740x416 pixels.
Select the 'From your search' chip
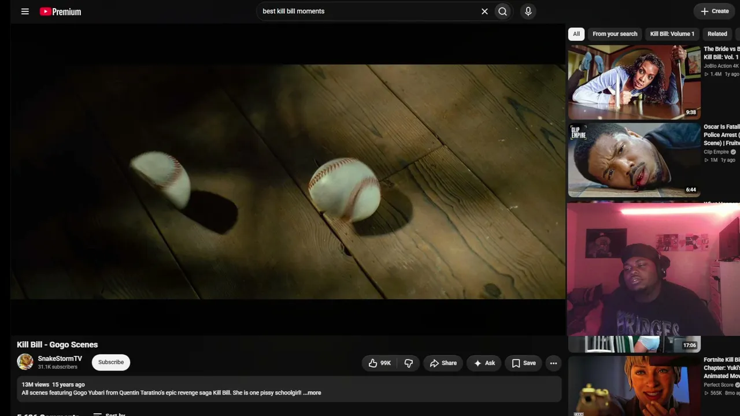coord(615,34)
